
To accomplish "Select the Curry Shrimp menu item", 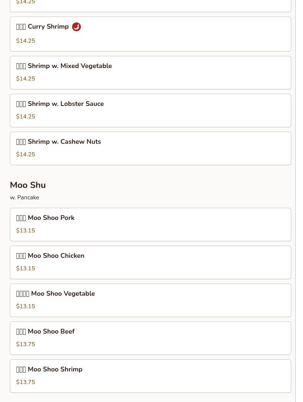I will pyautogui.click(x=150, y=34).
